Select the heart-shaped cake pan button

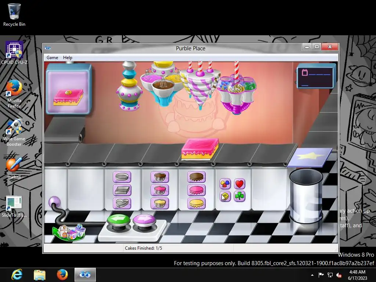[x=122, y=203]
